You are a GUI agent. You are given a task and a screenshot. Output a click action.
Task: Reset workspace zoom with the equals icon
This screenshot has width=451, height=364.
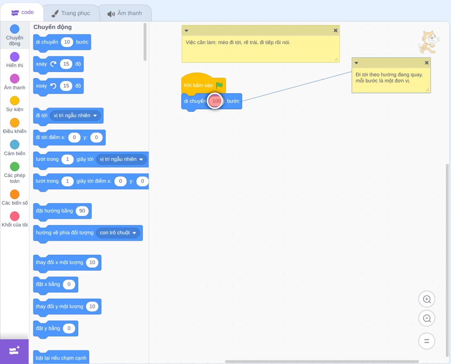pyautogui.click(x=427, y=341)
